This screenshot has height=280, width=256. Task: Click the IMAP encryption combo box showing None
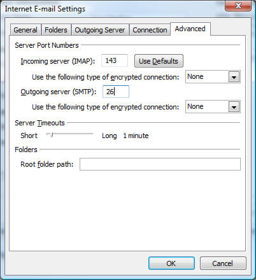213,77
